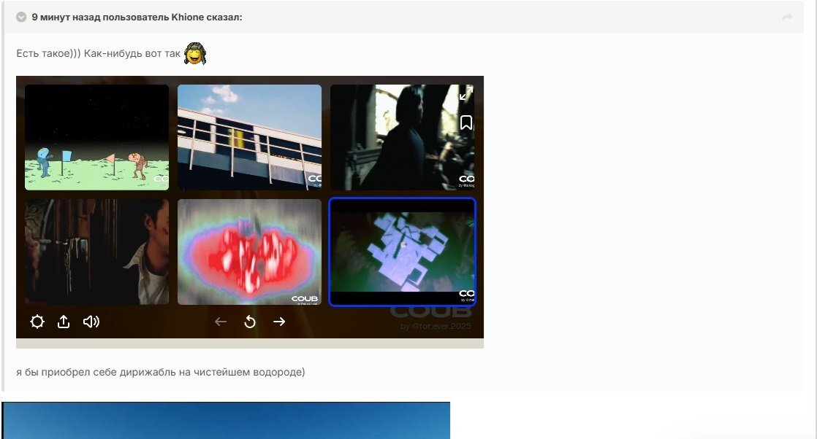Open the ship railing sky thumbnail
Image resolution: width=817 pixels, height=439 pixels.
point(250,137)
